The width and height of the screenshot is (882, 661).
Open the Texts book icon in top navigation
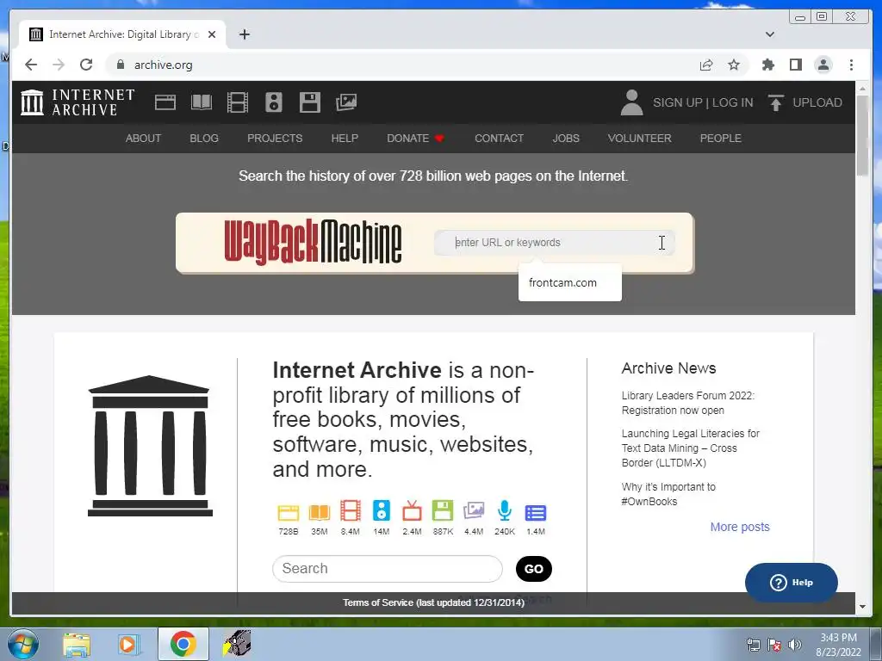202,102
